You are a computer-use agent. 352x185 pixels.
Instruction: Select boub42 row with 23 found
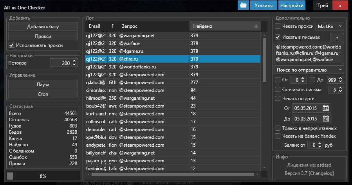pyautogui.click(x=173, y=106)
